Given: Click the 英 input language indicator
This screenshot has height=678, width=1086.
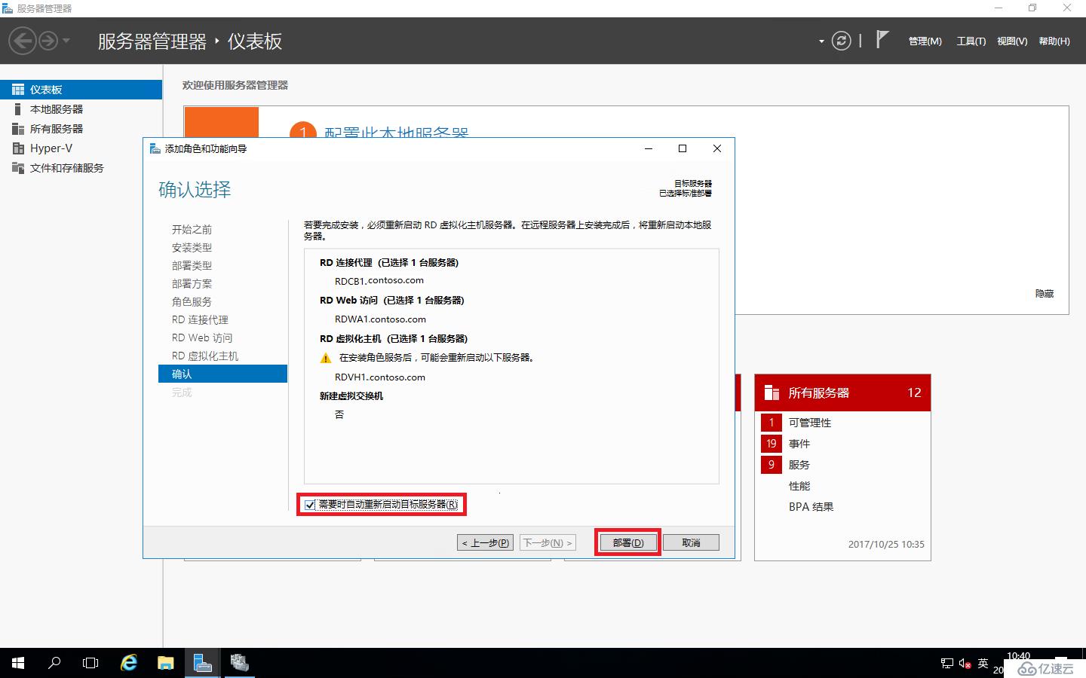Looking at the screenshot, I should [x=983, y=663].
